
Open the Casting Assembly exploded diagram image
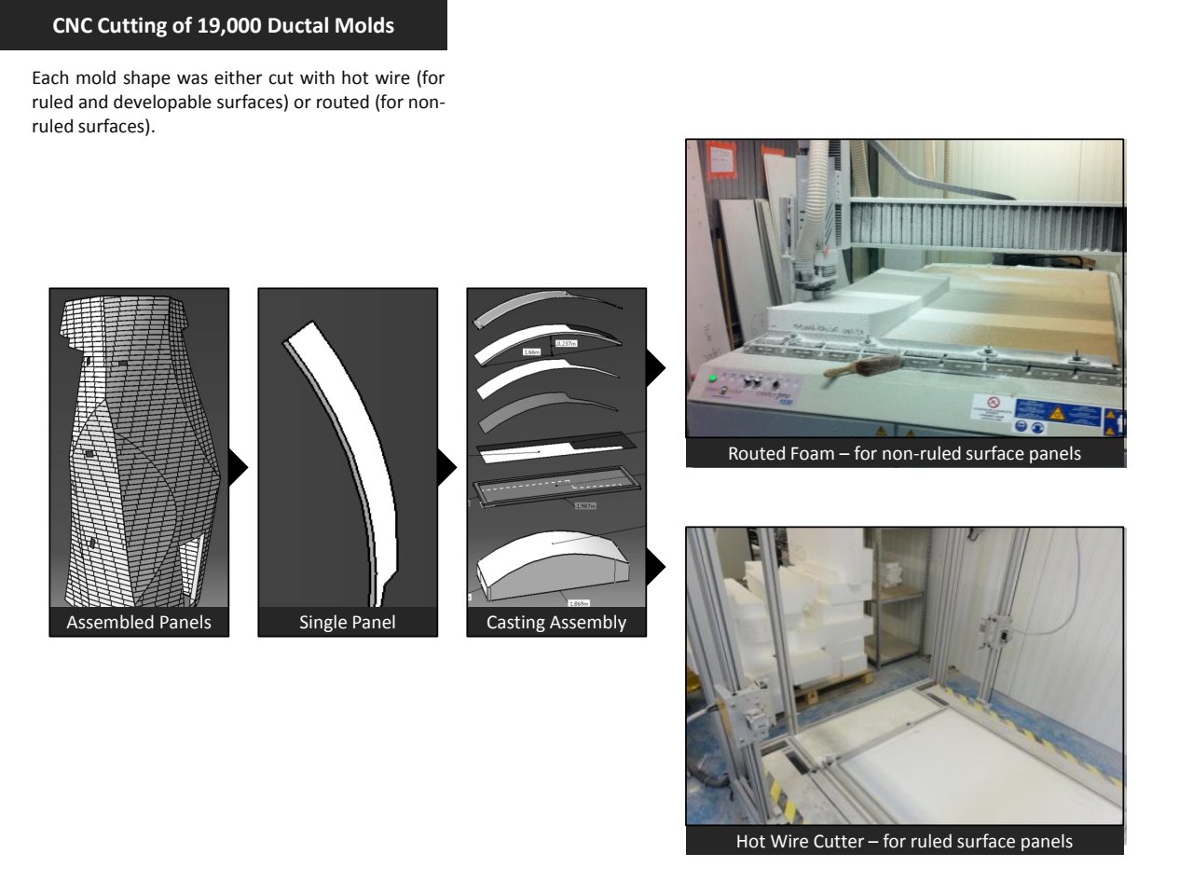pyautogui.click(x=556, y=447)
